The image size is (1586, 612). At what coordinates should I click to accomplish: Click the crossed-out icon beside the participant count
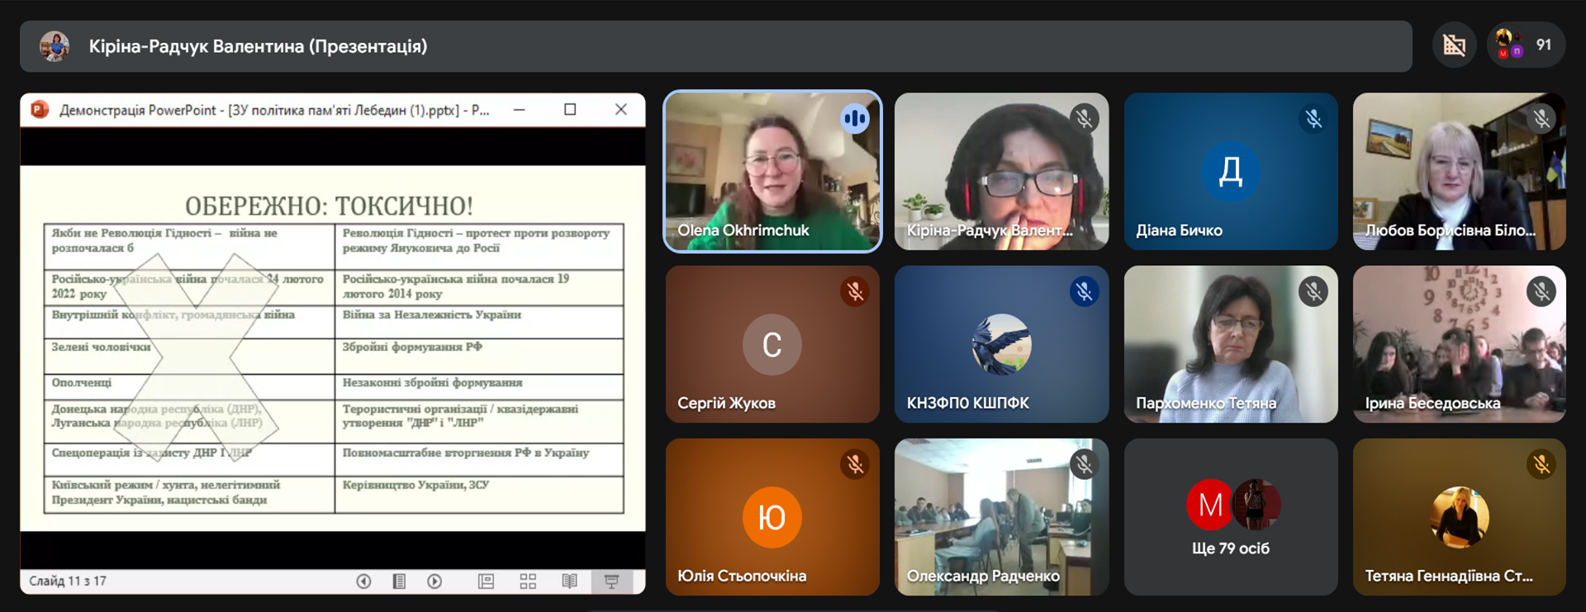coord(1454,45)
